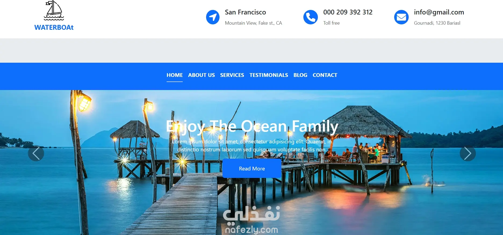The width and height of the screenshot is (503, 235).
Task: Click the sailboat logo icon
Action: tap(54, 11)
